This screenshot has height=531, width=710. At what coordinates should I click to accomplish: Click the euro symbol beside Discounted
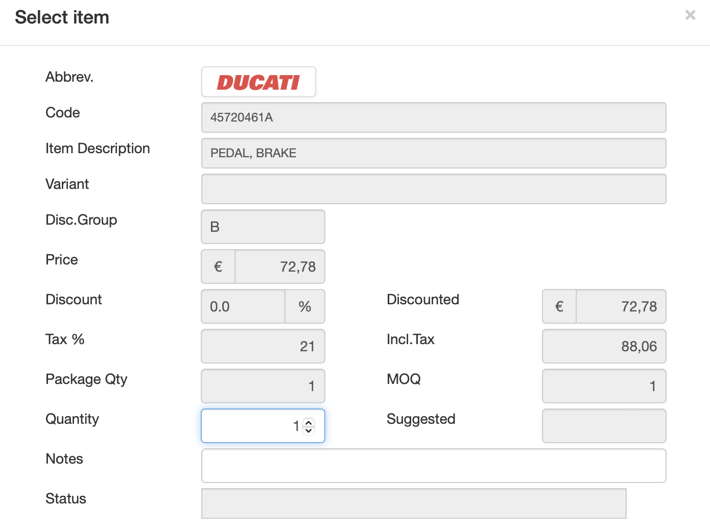pos(559,306)
